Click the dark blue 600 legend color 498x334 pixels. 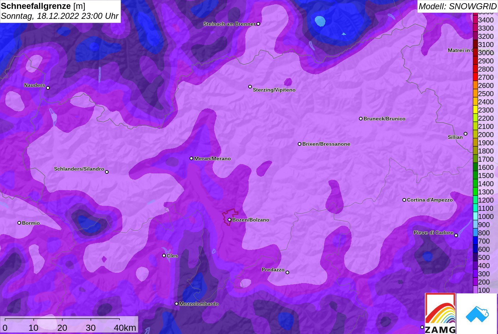click(x=475, y=249)
